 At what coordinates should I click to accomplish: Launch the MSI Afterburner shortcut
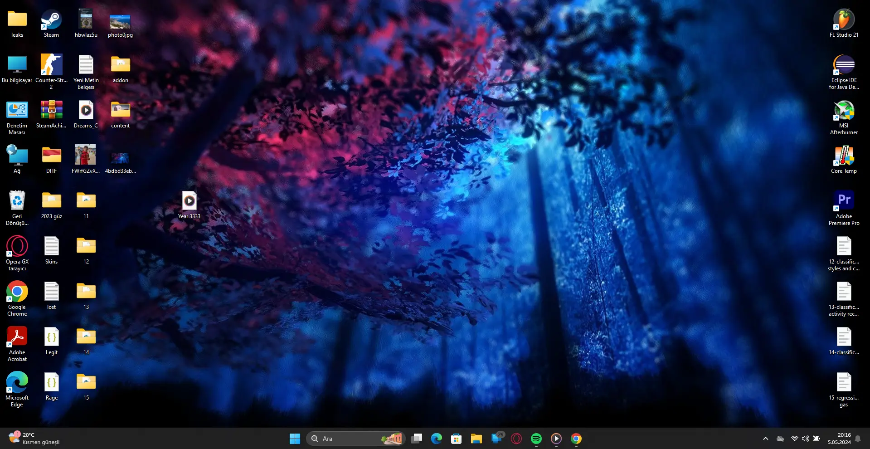pos(844,117)
